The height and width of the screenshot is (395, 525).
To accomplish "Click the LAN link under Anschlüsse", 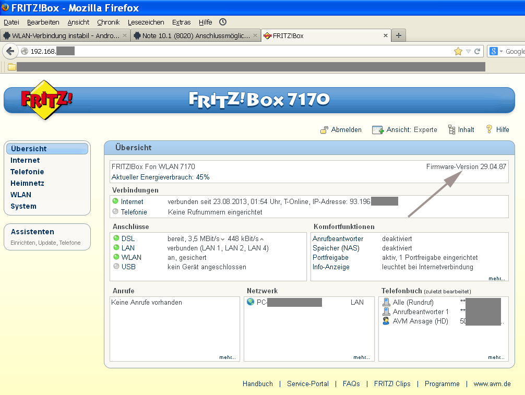I will coord(128,248).
